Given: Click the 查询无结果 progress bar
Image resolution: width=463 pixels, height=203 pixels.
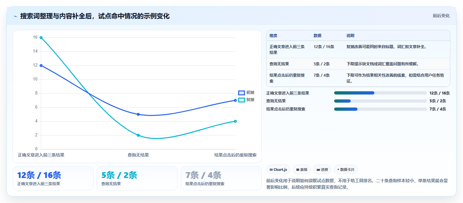Looking at the screenshot, I should tap(380, 101).
